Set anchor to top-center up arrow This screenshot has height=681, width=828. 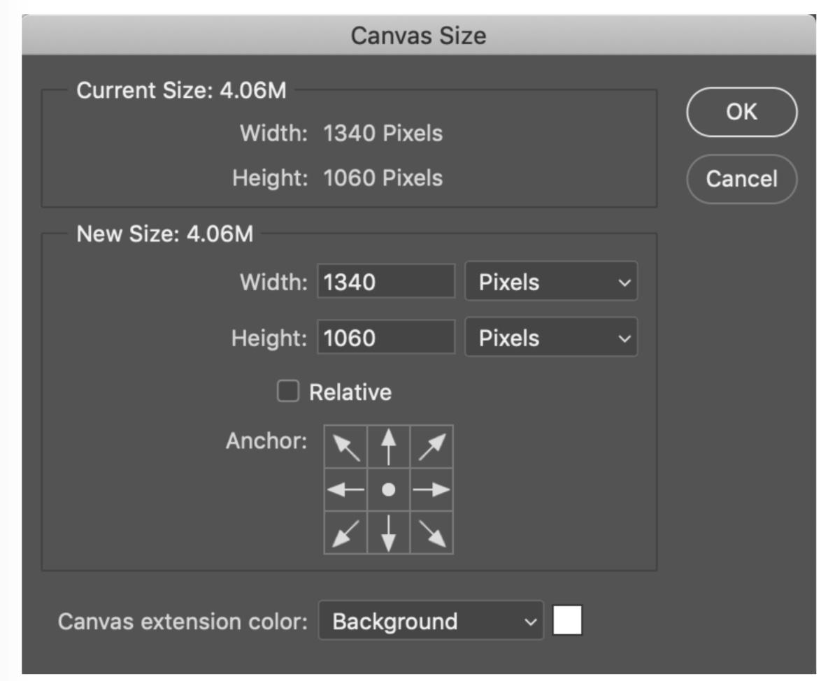(x=389, y=447)
